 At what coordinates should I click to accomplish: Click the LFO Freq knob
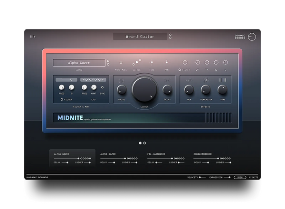(84, 87)
